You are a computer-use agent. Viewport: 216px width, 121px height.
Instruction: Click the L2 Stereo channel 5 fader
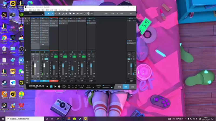[72, 68]
